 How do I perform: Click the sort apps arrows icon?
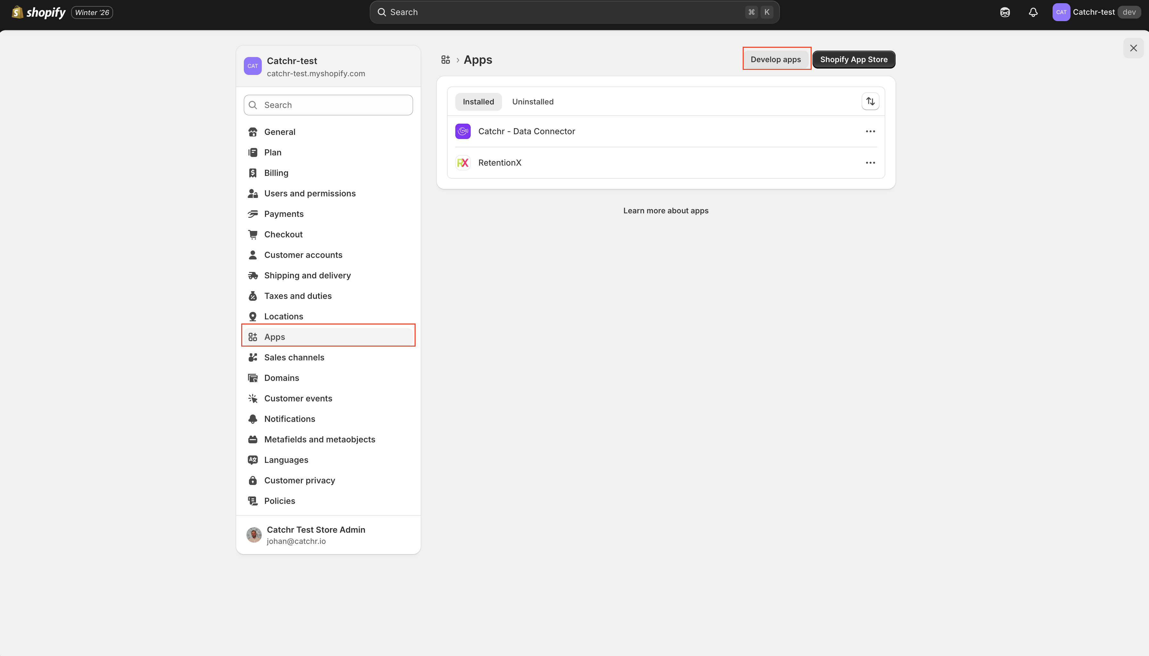click(x=870, y=101)
